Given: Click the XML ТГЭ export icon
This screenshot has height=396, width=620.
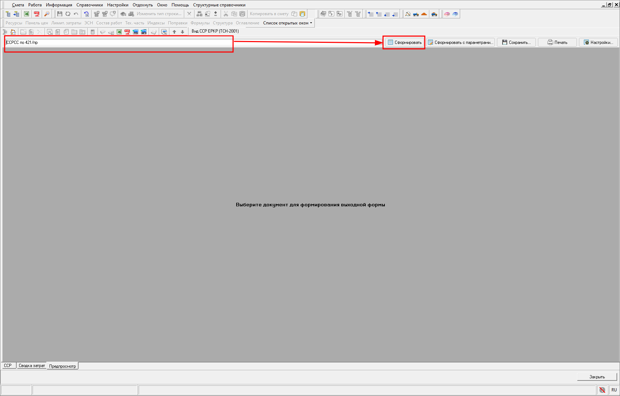Looking at the screenshot, I should pyautogui.click(x=135, y=32).
